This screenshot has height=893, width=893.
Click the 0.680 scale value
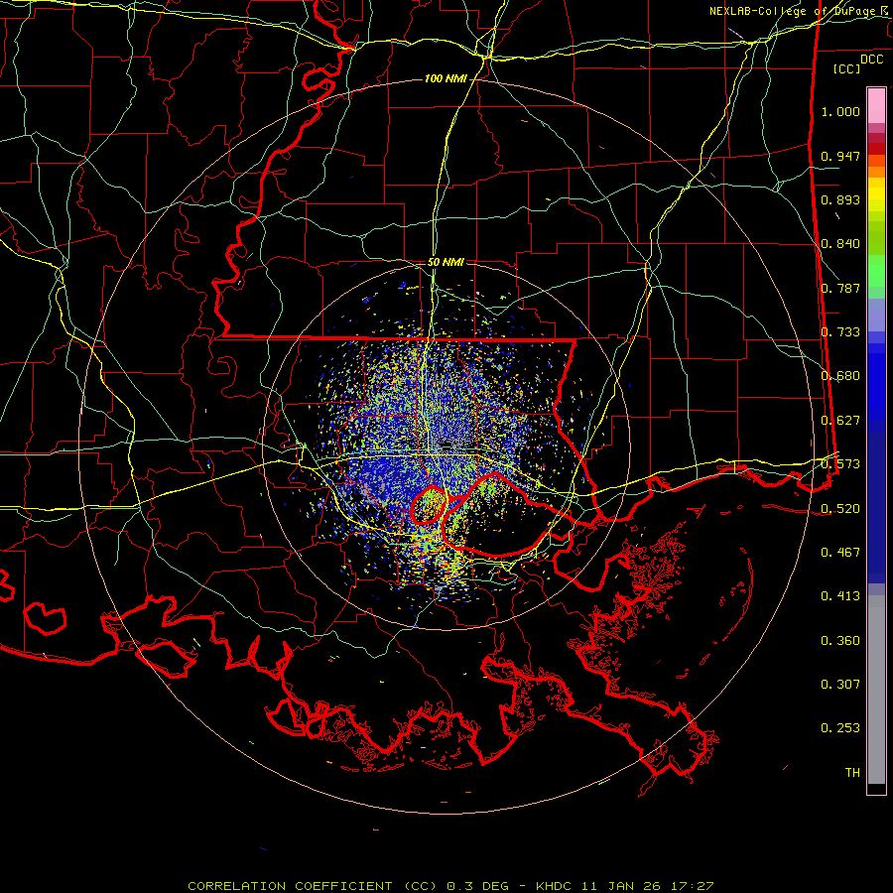[x=840, y=376]
